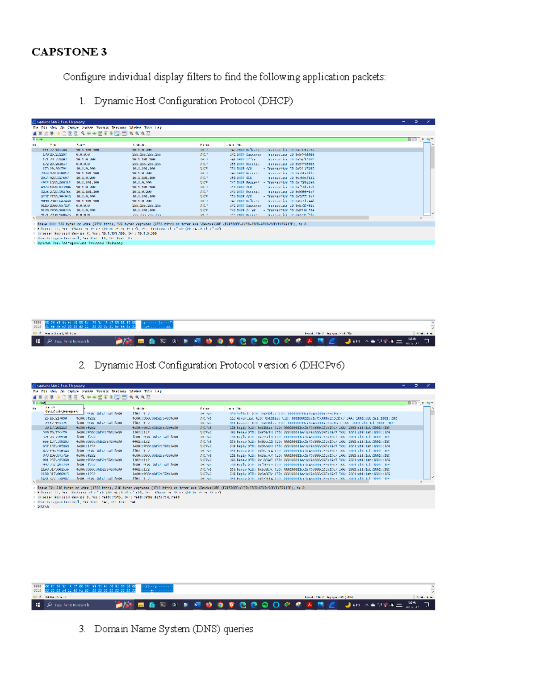Click inside the display filter input field
Image resolution: width=536 pixels, height=694 pixels.
click(x=179, y=139)
